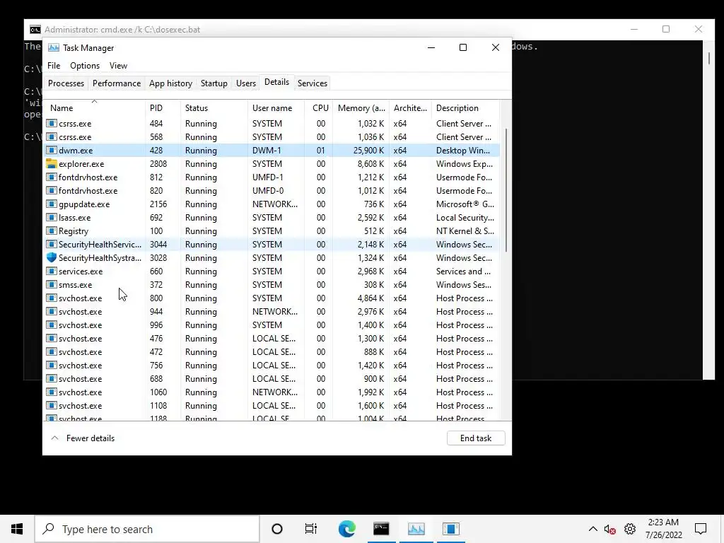724x543 pixels.
Task: Click the blue window taskbar icon
Action: [450, 529]
